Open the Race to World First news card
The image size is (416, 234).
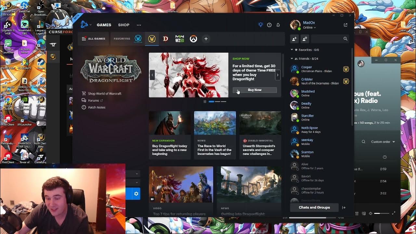point(215,135)
